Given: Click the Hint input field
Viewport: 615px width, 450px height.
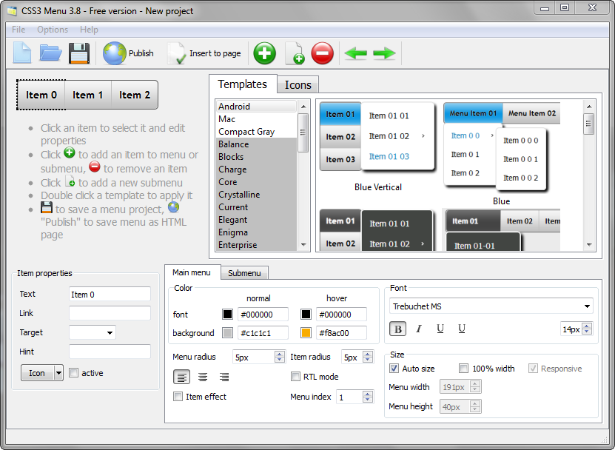Looking at the screenshot, I should [x=110, y=352].
